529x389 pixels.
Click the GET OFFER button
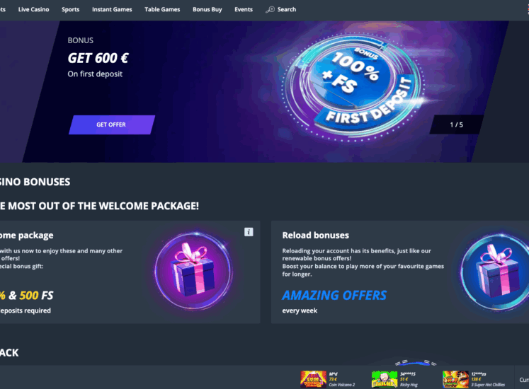[x=112, y=124]
